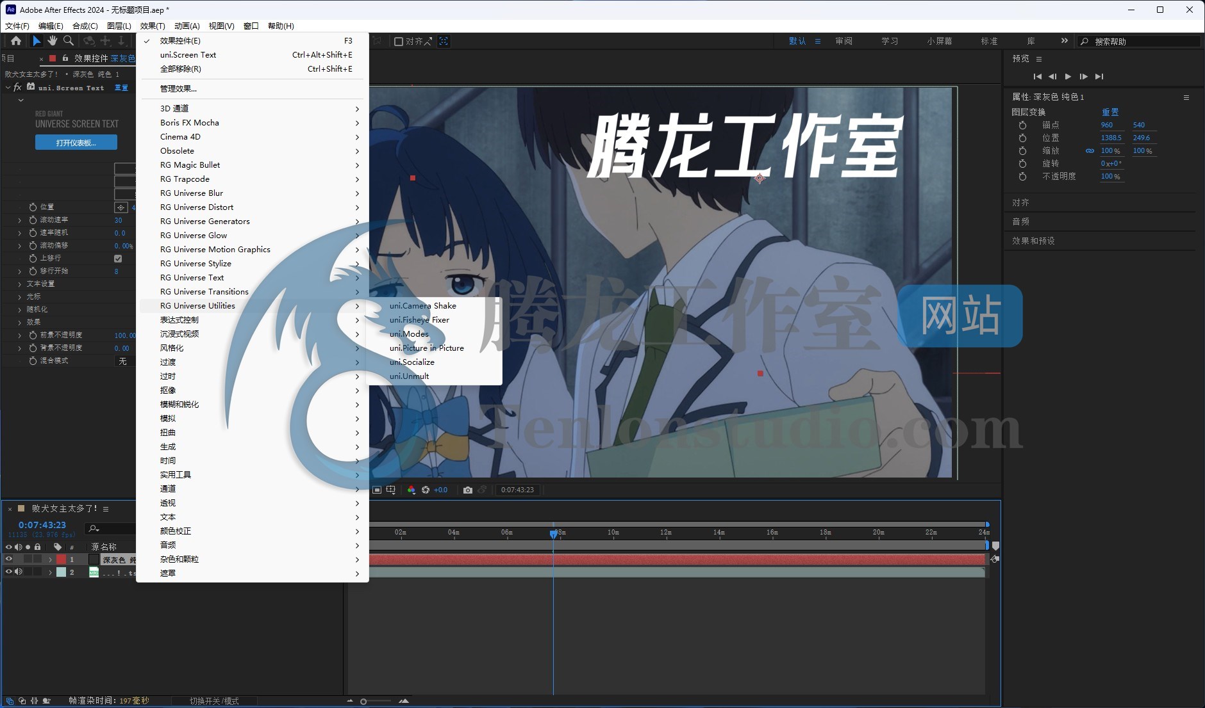
Task: Toggle the fx switch for uni.Screen Text
Action: (17, 88)
